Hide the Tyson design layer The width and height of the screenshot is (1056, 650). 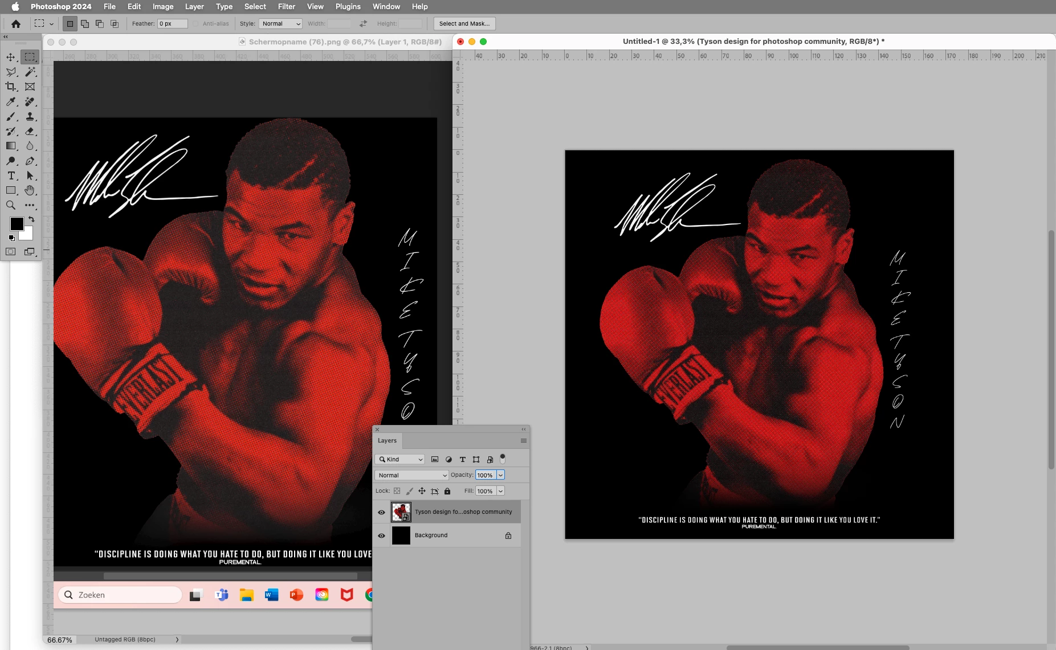(x=381, y=512)
